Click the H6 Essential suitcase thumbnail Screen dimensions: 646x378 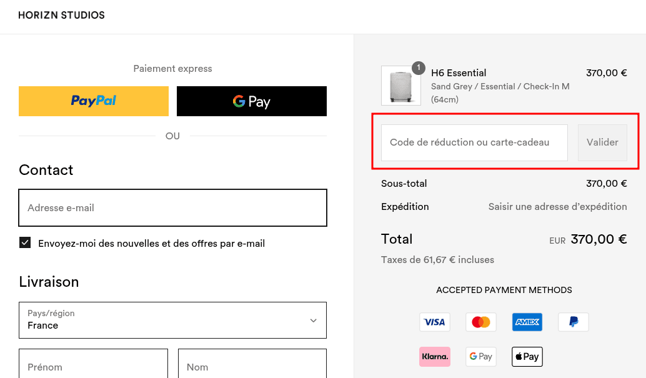pos(401,86)
